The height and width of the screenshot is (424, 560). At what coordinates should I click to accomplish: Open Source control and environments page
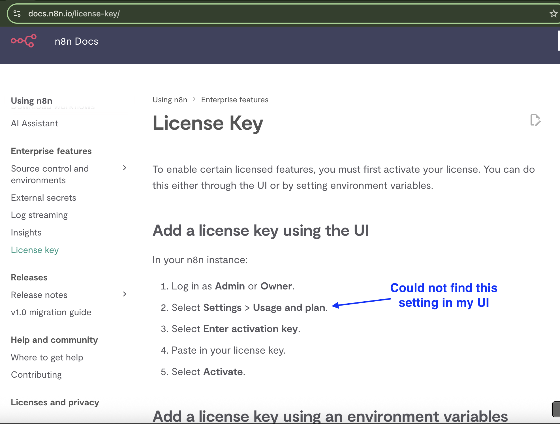[50, 174]
